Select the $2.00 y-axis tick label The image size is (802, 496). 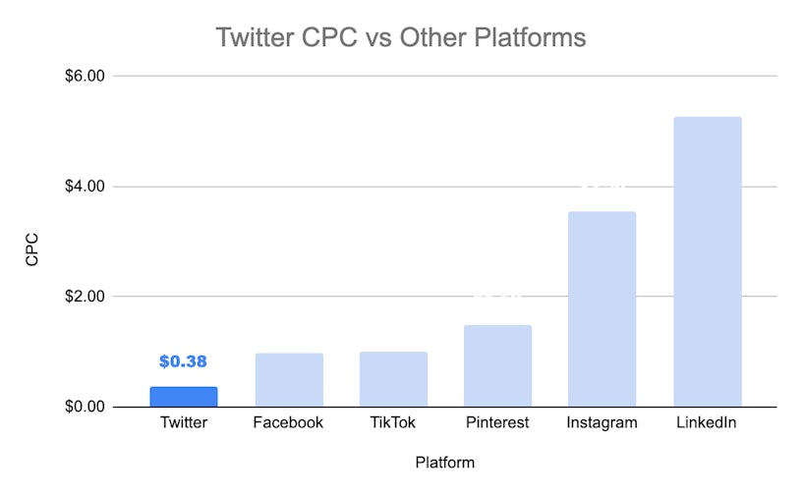point(81,297)
